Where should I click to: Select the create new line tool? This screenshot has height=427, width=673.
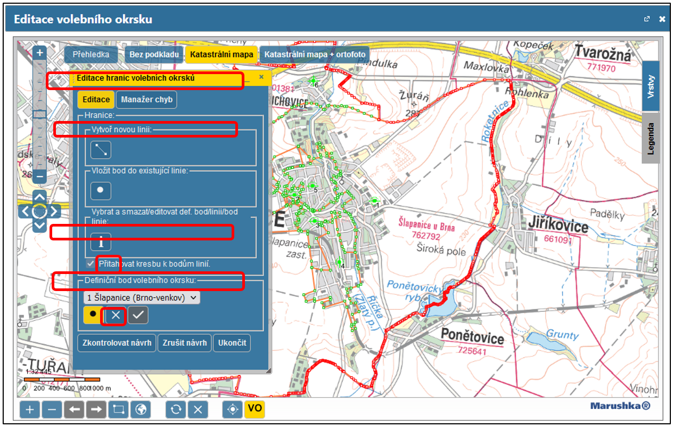tap(101, 150)
